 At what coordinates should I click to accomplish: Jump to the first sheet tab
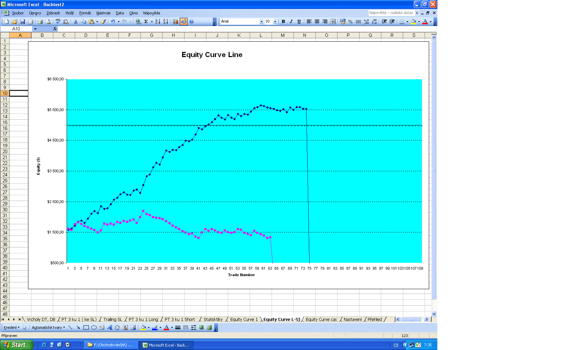tap(3, 320)
